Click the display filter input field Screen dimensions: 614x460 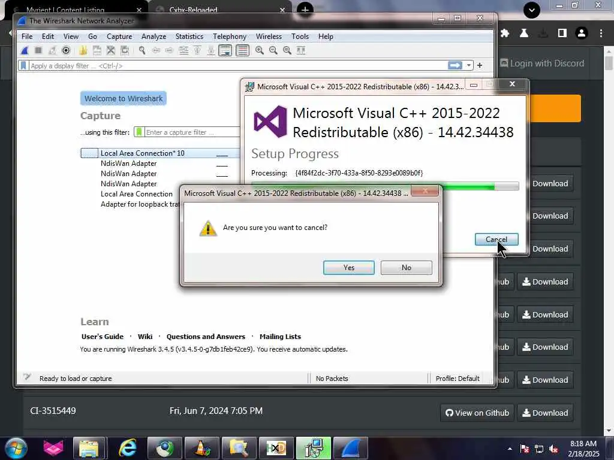[x=237, y=65]
